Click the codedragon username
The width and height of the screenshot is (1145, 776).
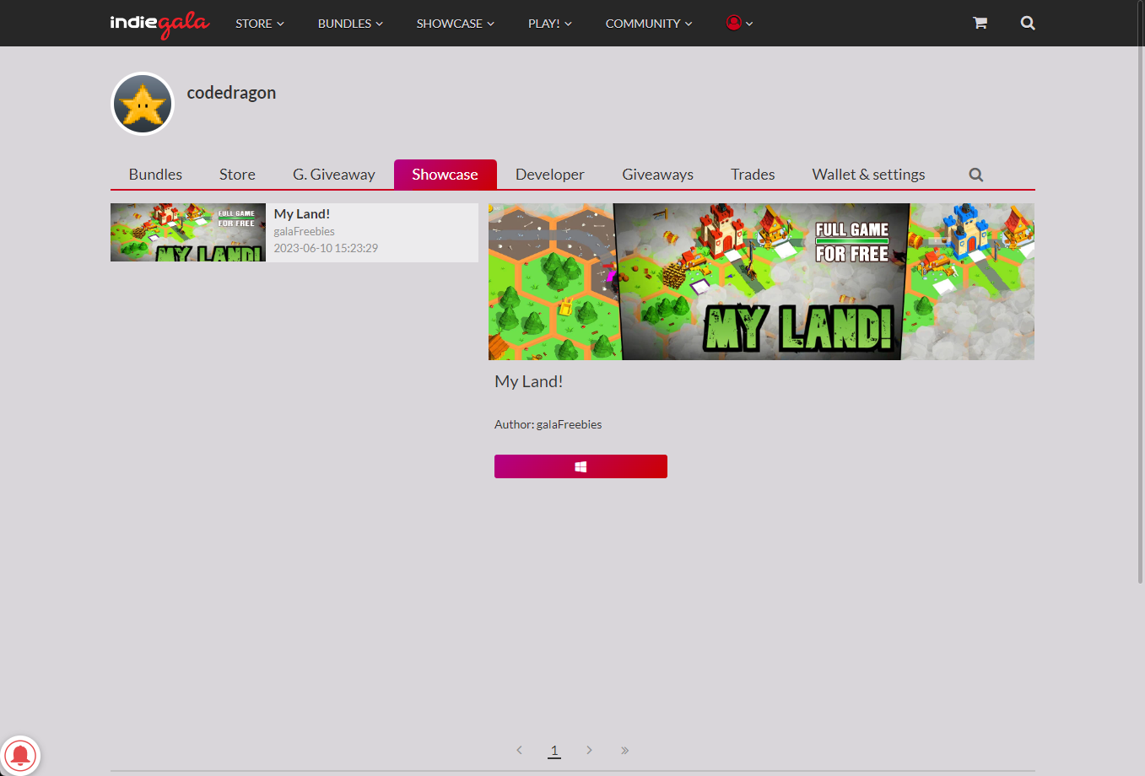(x=231, y=93)
